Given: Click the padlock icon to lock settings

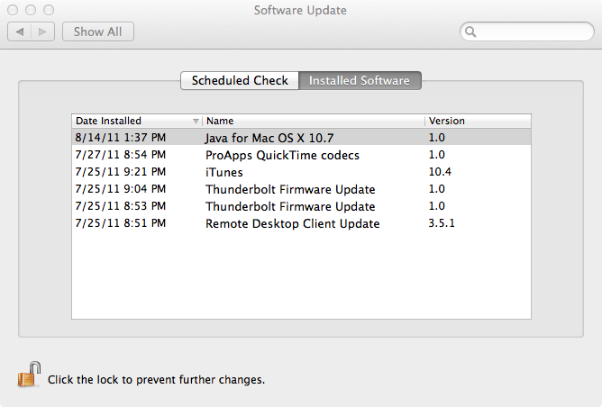Looking at the screenshot, I should 30,375.
